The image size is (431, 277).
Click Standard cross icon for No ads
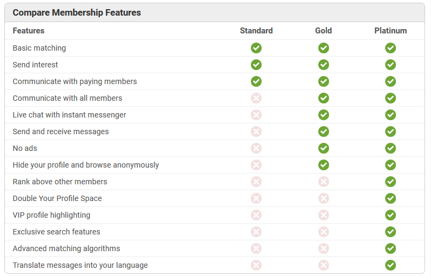pyautogui.click(x=256, y=148)
